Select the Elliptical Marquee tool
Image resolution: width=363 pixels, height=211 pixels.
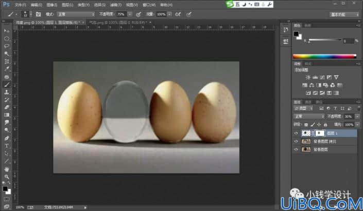coord(7,39)
